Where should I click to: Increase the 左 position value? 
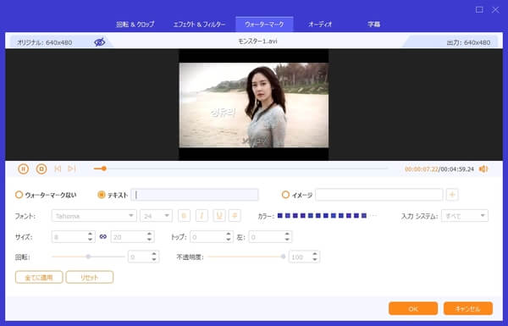(x=287, y=234)
